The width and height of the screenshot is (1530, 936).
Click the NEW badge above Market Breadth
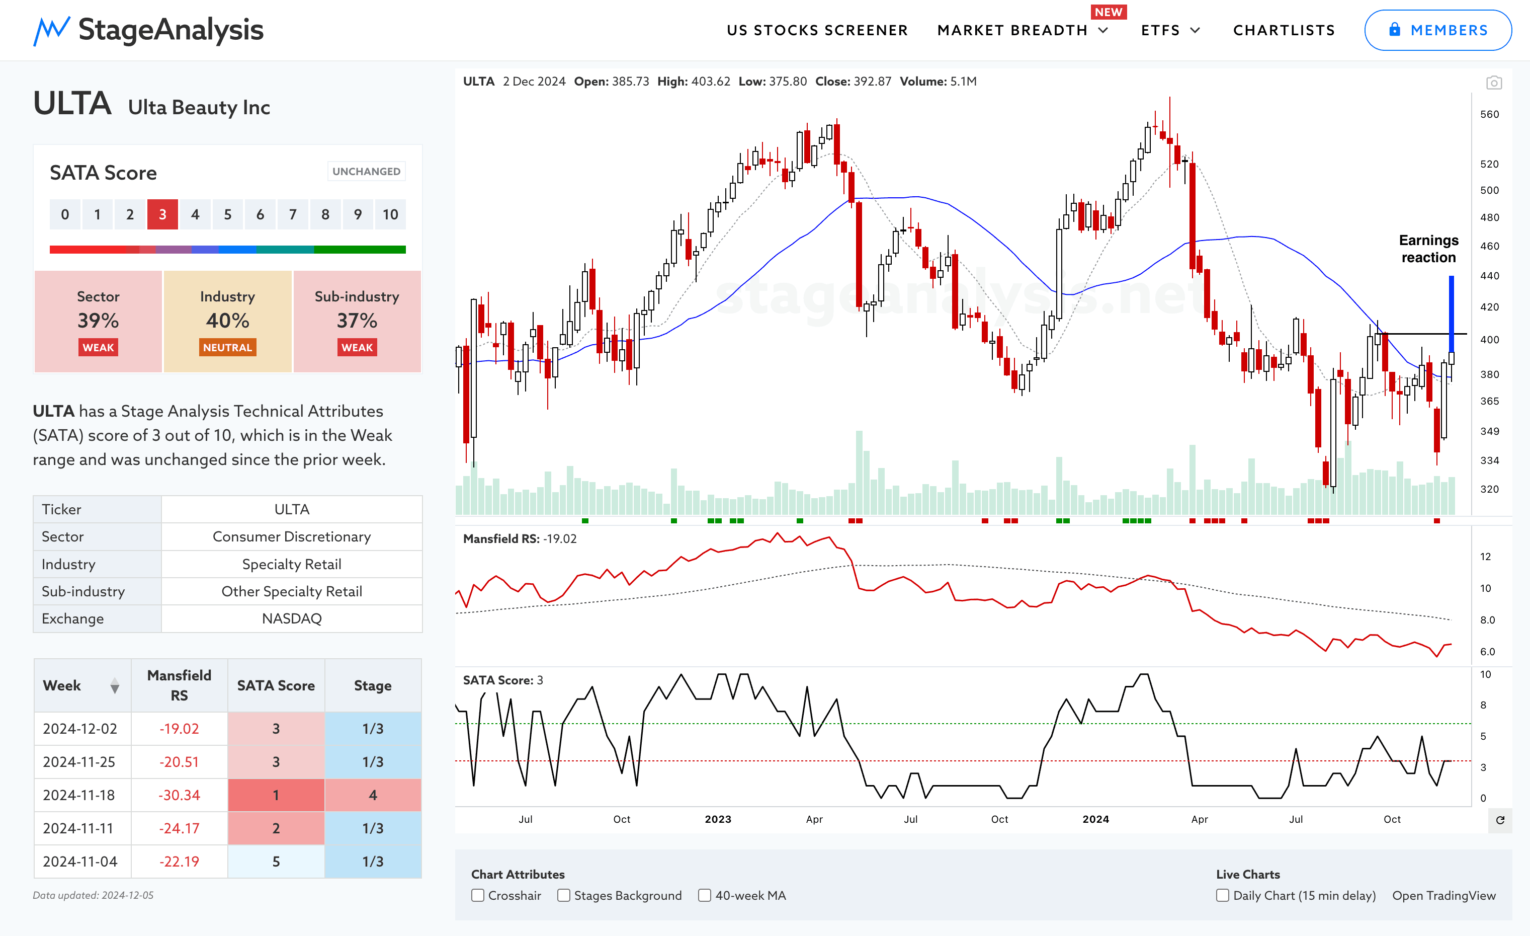pyautogui.click(x=1109, y=12)
